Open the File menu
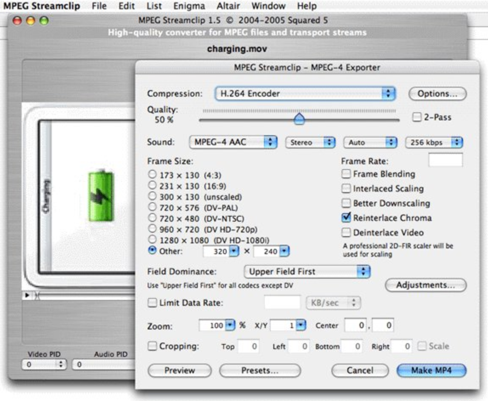488x401 pixels. (x=99, y=6)
